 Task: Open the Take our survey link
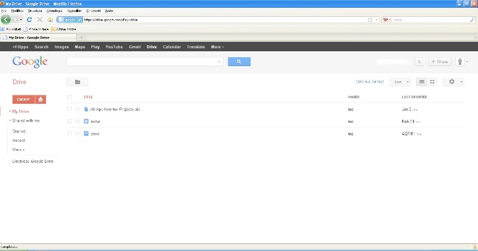point(369,82)
